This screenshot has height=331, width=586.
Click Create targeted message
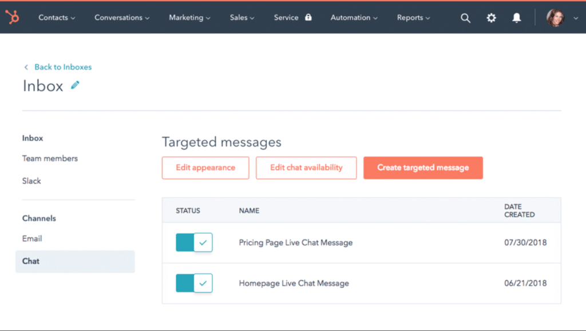click(423, 167)
